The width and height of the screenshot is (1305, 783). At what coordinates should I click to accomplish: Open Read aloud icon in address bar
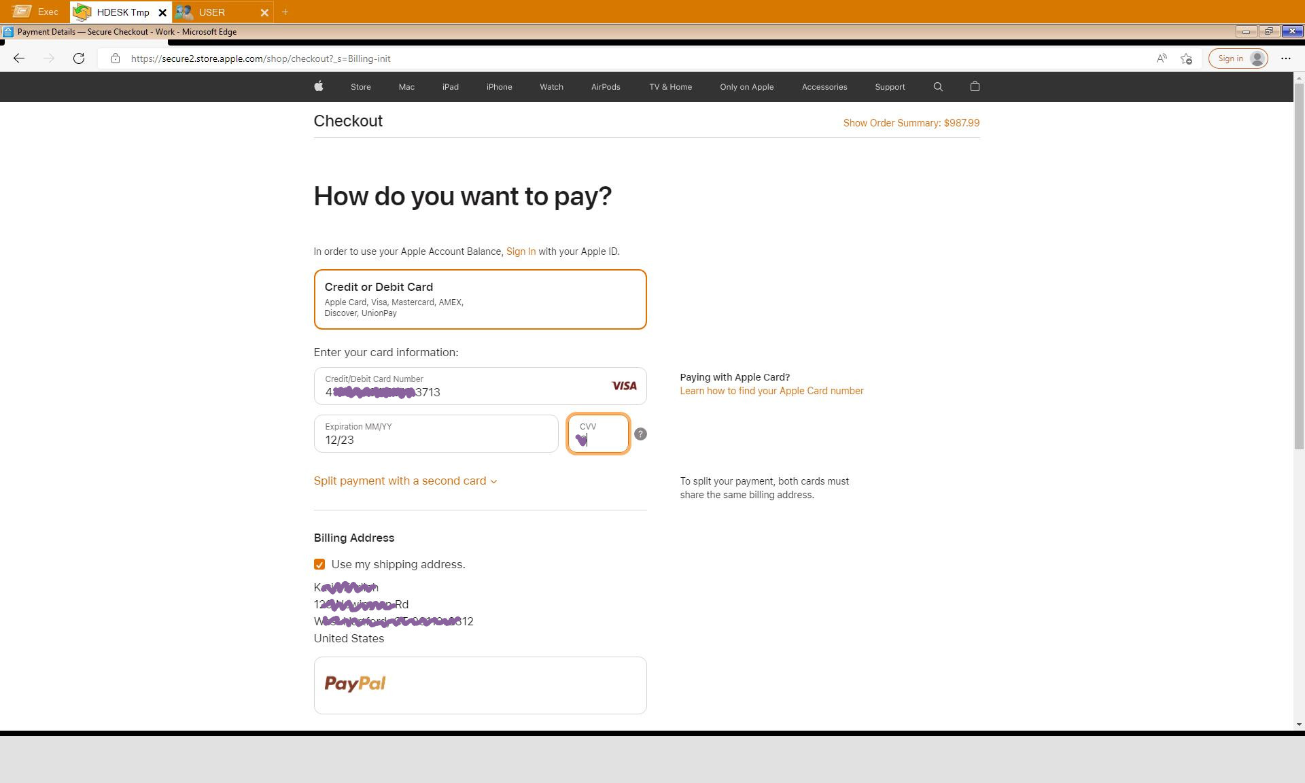point(1162,58)
